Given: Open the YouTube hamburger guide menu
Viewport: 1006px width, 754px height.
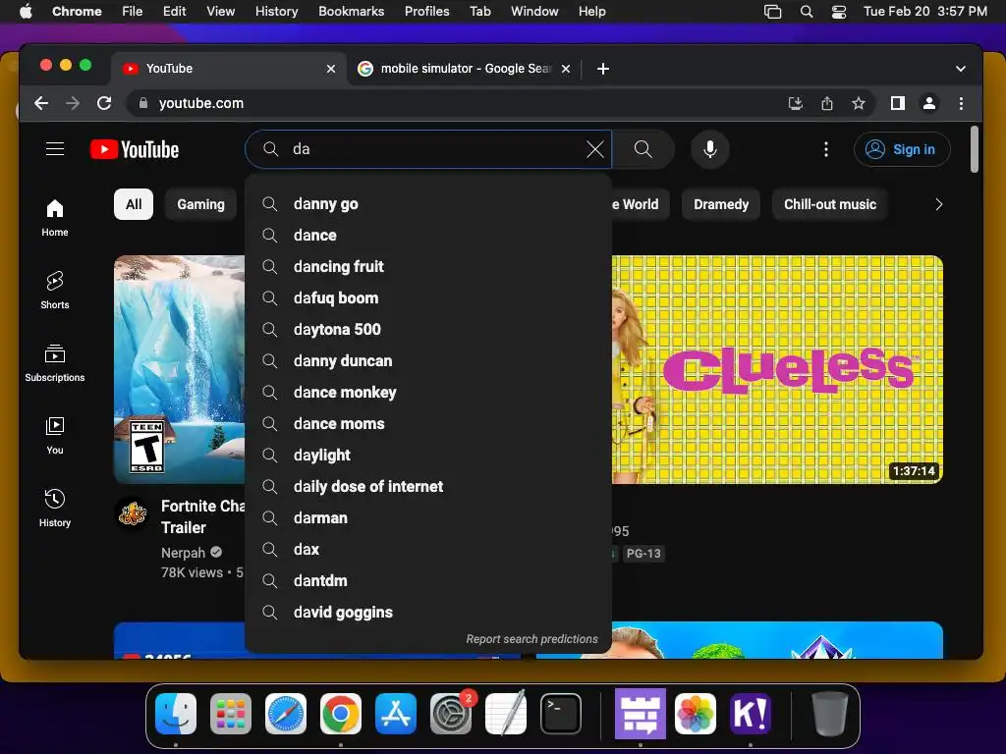Looking at the screenshot, I should 55,149.
